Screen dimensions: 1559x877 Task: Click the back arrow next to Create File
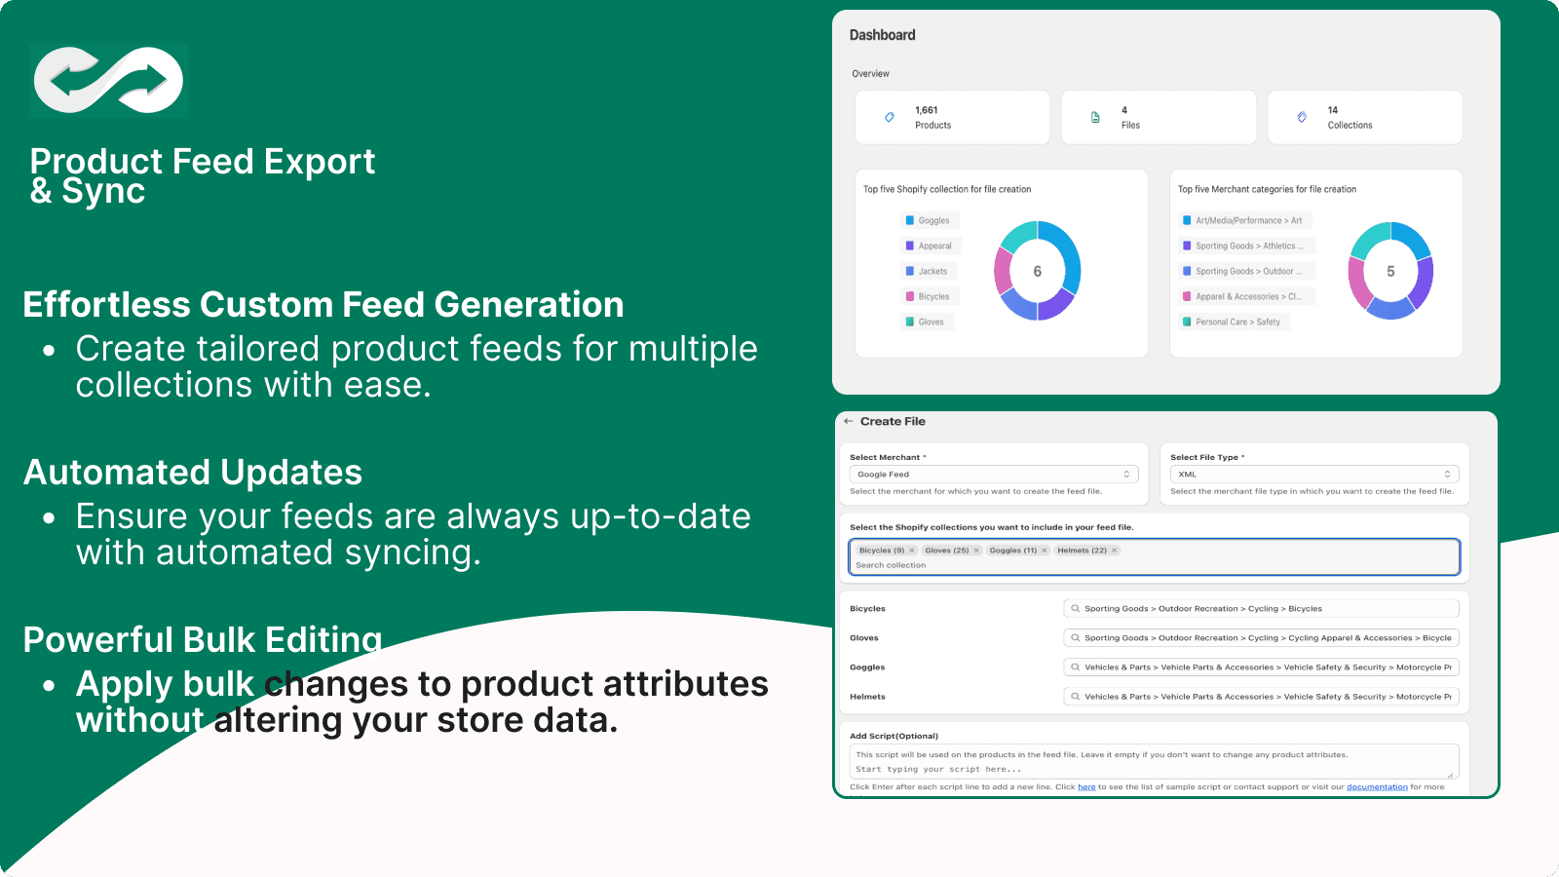[x=848, y=421]
